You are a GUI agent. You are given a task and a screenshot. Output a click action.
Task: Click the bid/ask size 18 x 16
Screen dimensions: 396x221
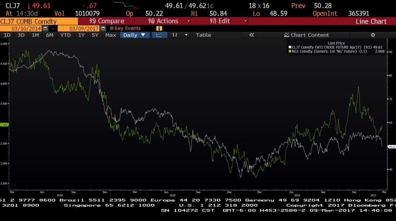pyautogui.click(x=259, y=6)
